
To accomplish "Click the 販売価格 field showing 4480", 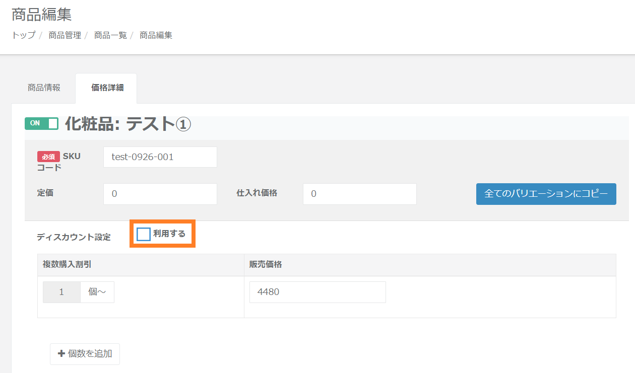I will coord(317,292).
